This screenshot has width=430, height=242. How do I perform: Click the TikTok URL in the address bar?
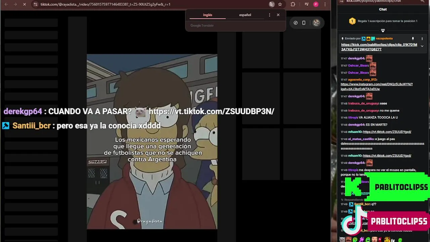point(105,4)
